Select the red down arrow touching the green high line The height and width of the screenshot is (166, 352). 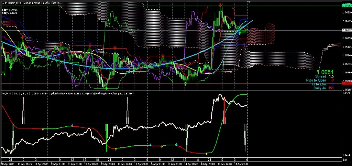click(x=220, y=4)
